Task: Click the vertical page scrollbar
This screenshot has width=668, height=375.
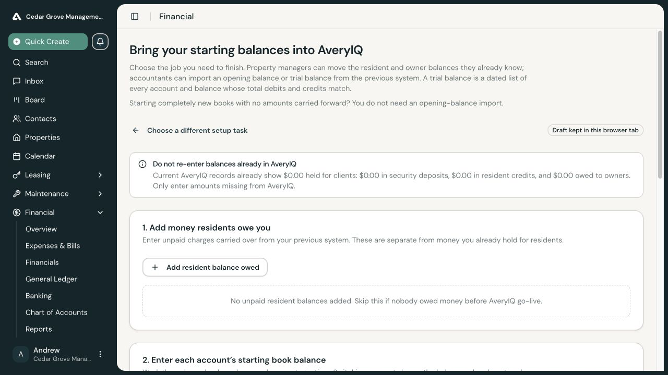Action: point(660,104)
